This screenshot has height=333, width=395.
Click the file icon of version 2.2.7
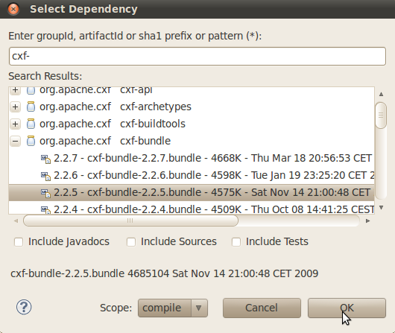(x=46, y=159)
